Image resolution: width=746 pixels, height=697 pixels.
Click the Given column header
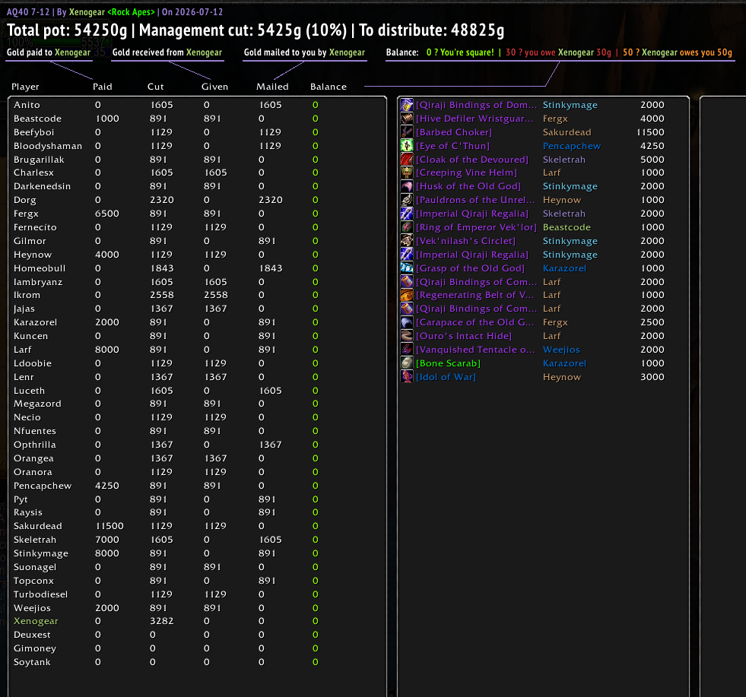[214, 87]
